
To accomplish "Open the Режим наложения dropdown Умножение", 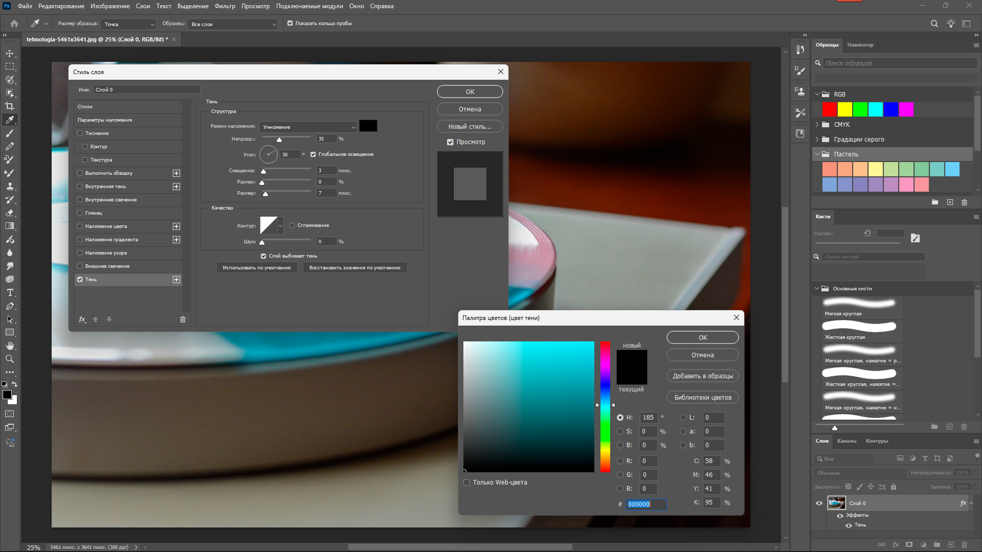I will click(x=308, y=127).
